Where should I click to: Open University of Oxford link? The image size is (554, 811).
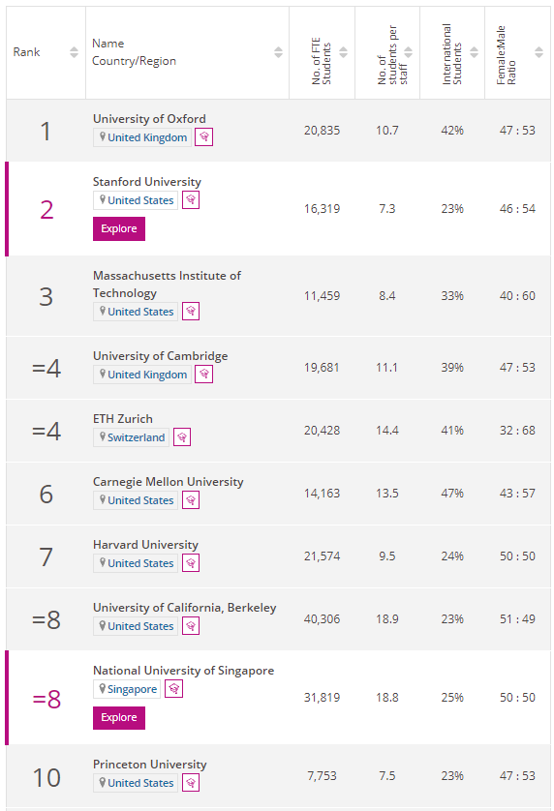click(x=149, y=118)
